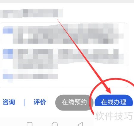The height and width of the screenshot is (126, 134).
Task: Click the second blue icon in the card
Action: pyautogui.click(x=8, y=54)
